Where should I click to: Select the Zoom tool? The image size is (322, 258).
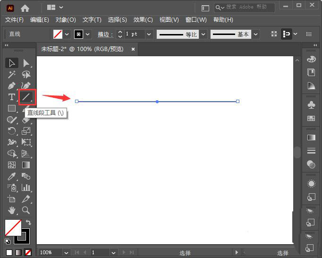coord(26,210)
